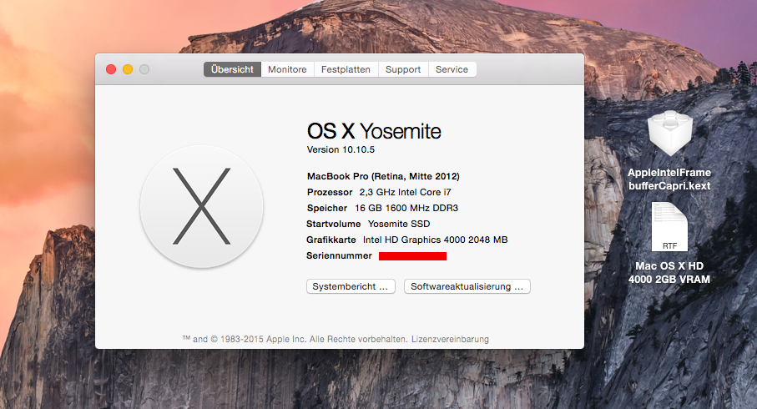The height and width of the screenshot is (409, 757).
Task: Select the Service tab
Action: click(x=452, y=69)
